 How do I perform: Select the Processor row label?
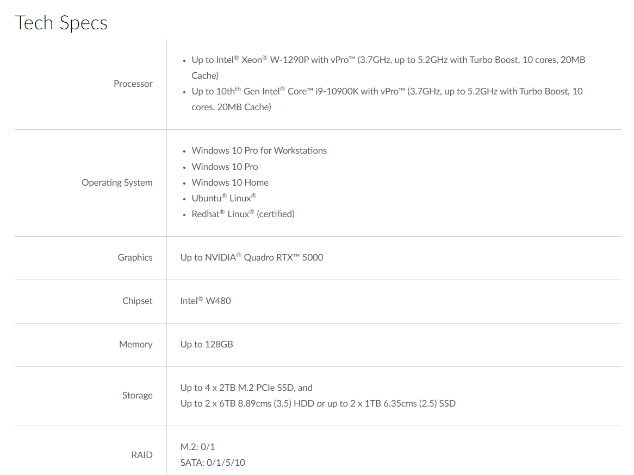pyautogui.click(x=133, y=84)
